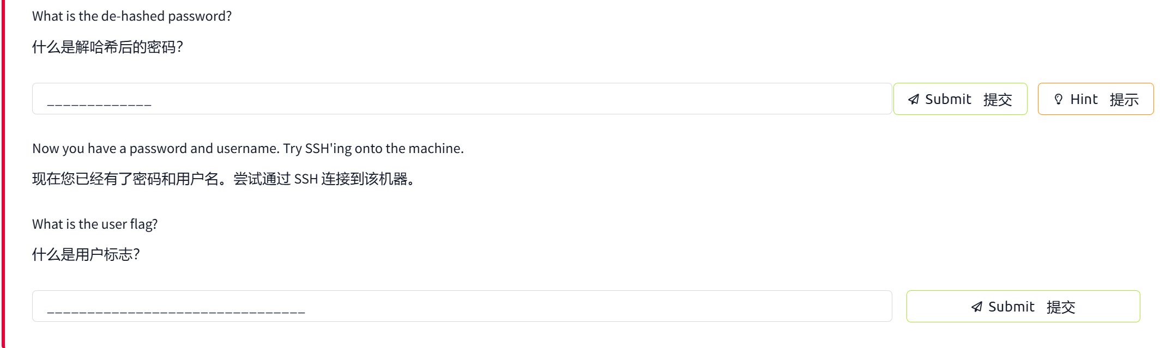Image resolution: width=1160 pixels, height=348 pixels.
Task: Click the underscore placeholder in password field
Action: click(99, 103)
